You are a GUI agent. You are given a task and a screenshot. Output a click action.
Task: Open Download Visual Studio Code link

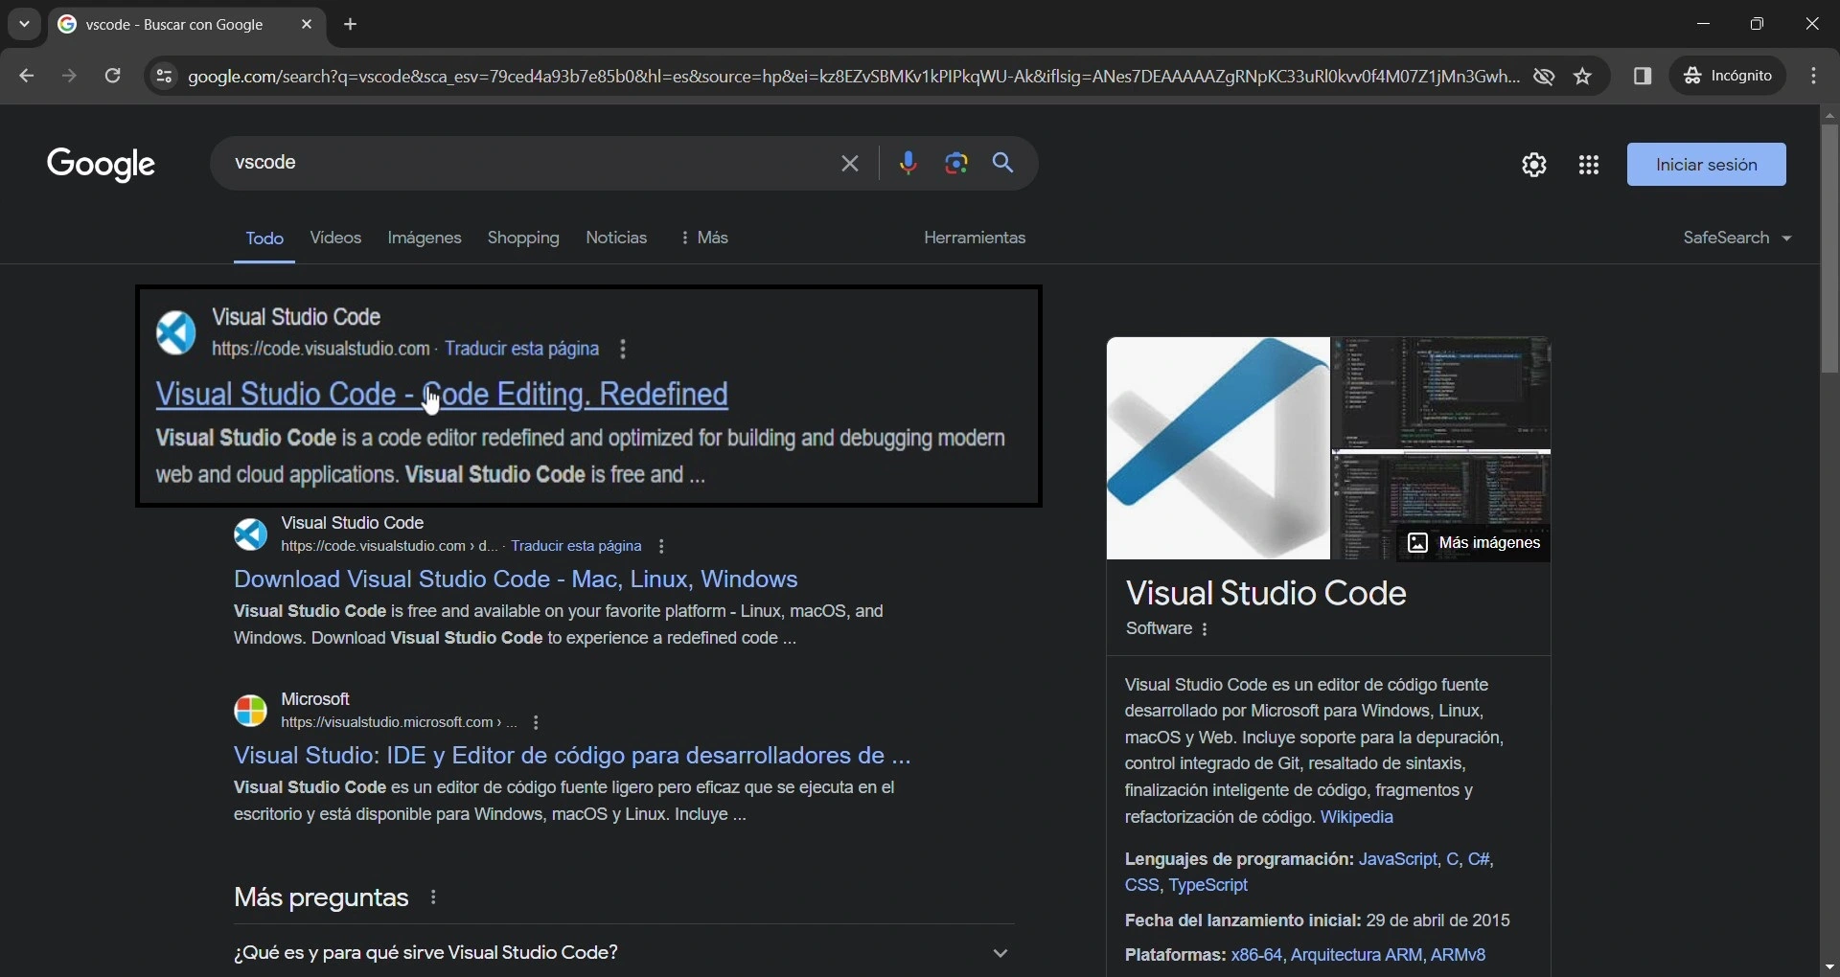pyautogui.click(x=516, y=579)
